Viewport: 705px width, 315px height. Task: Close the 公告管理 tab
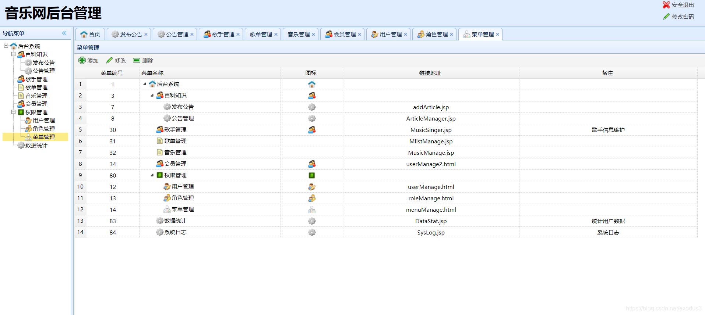coord(192,34)
